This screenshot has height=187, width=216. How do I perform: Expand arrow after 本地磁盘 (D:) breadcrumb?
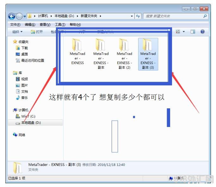[77, 16]
